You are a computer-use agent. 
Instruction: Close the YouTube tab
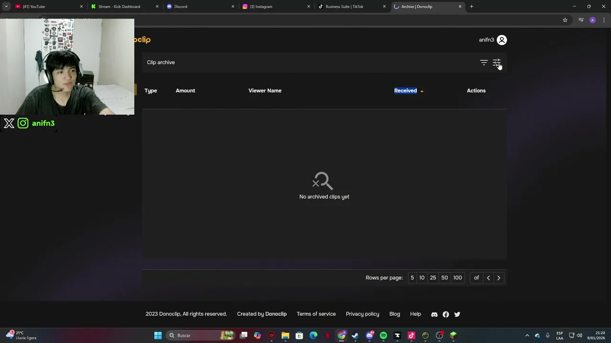[81, 7]
